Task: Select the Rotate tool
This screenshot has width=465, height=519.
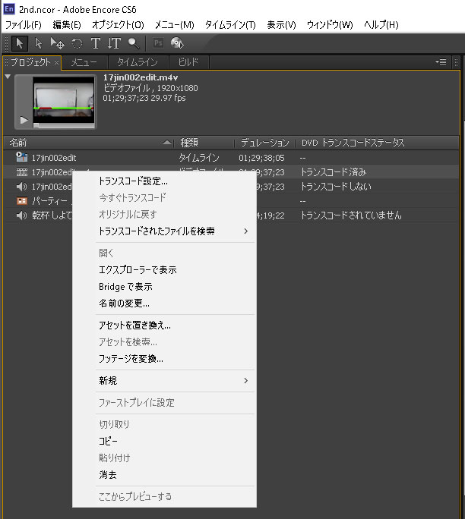Action: tap(77, 43)
